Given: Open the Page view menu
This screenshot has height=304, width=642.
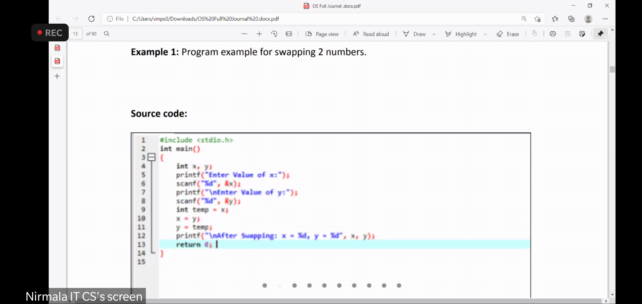Looking at the screenshot, I should (322, 34).
